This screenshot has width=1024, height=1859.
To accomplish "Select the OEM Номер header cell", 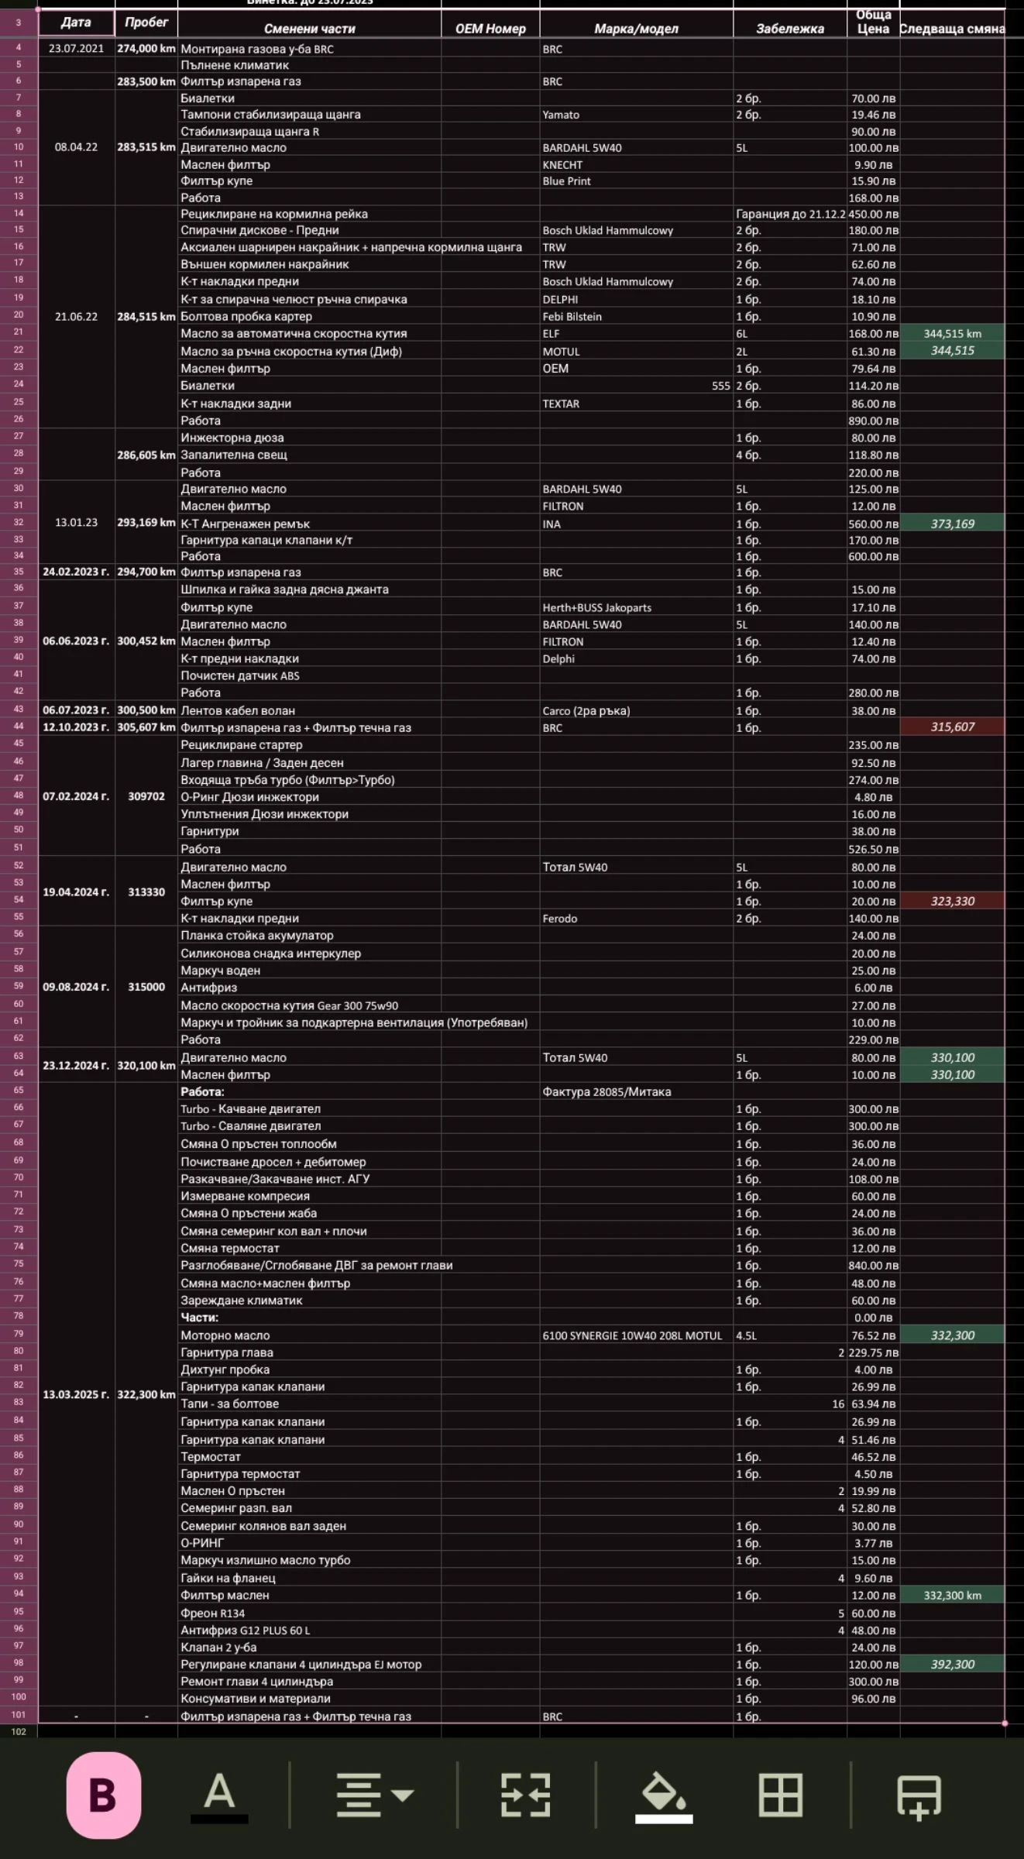I will [x=490, y=29].
